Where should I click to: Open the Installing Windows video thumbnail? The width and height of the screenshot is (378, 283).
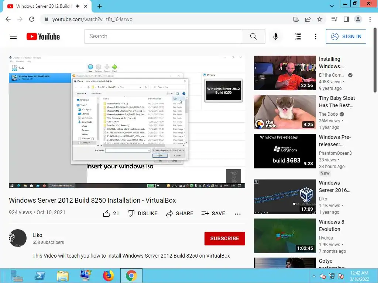click(285, 73)
